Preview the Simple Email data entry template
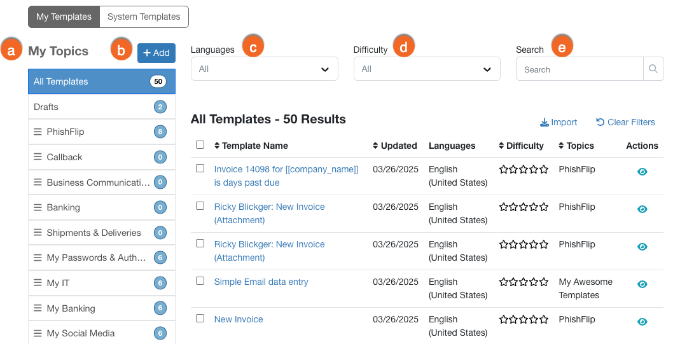This screenshot has width=673, height=344. (x=642, y=284)
